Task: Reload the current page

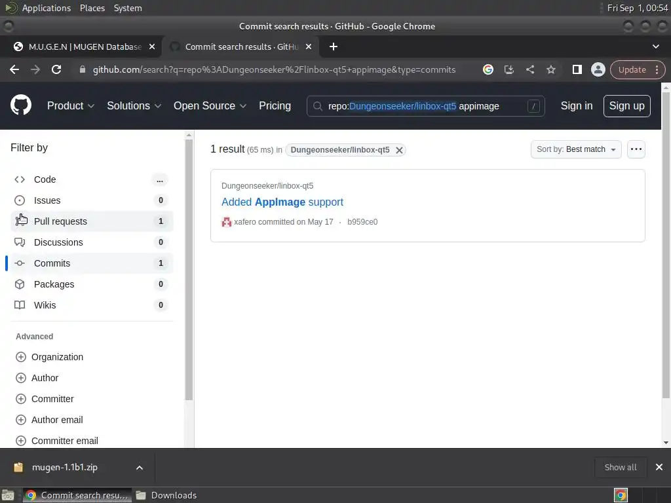Action: point(56,69)
